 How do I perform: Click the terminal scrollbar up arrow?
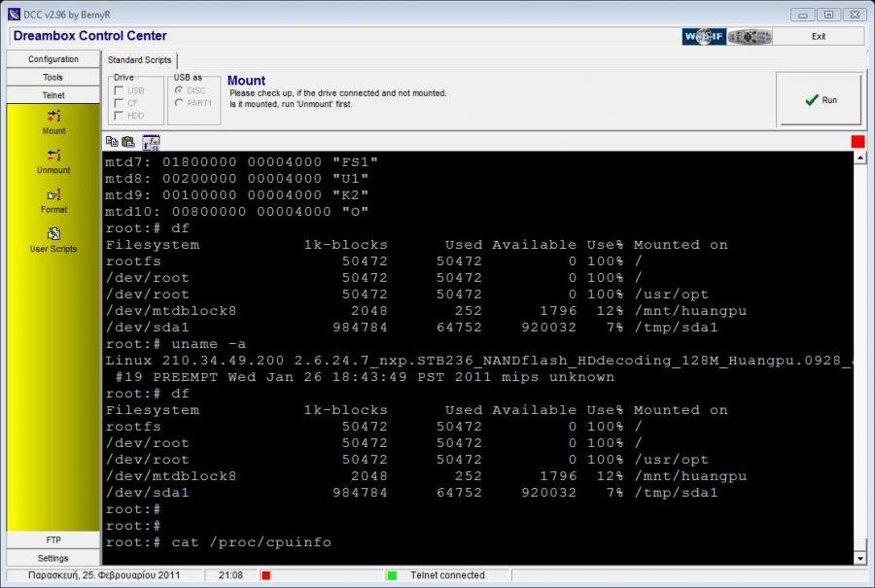coord(860,157)
